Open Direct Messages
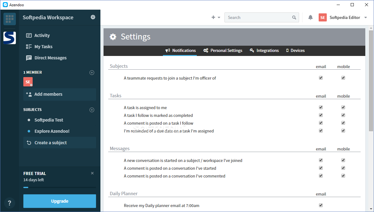The width and height of the screenshot is (374, 212). click(x=50, y=58)
